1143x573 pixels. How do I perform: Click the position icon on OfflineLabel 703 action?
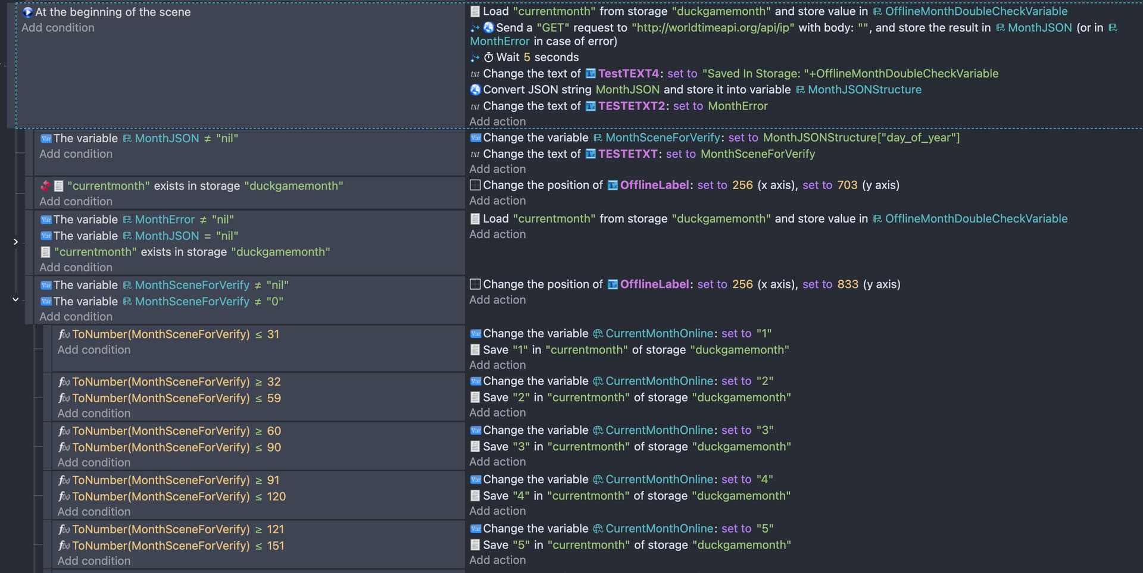click(475, 185)
